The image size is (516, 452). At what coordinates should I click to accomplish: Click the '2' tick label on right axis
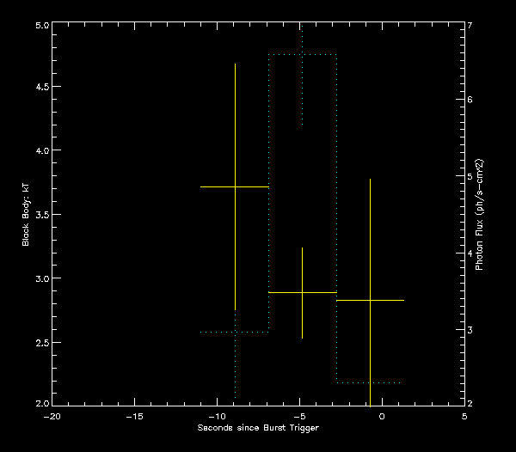(470, 404)
